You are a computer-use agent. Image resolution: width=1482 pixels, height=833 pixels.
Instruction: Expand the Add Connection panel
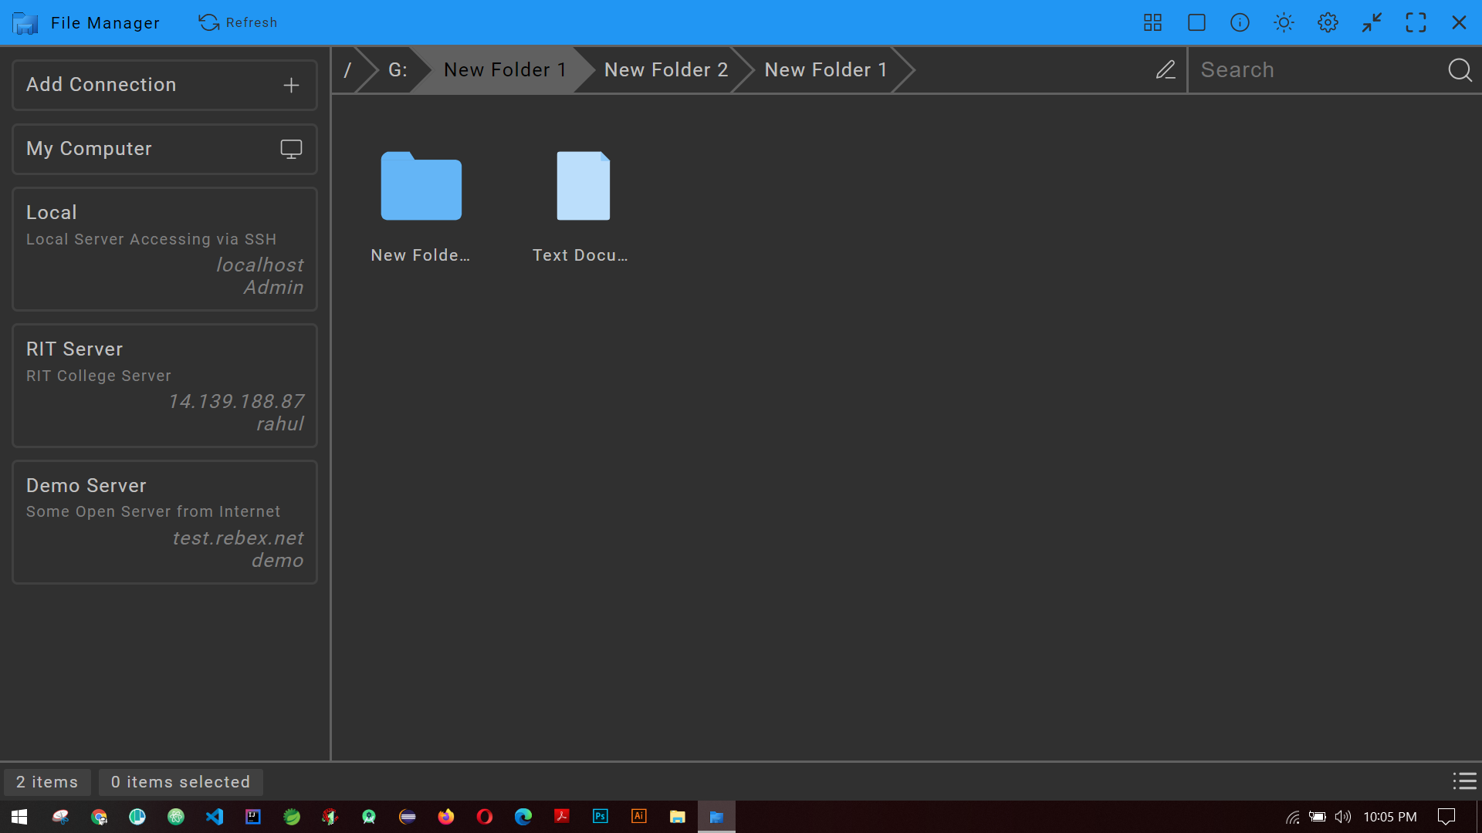[x=292, y=84]
